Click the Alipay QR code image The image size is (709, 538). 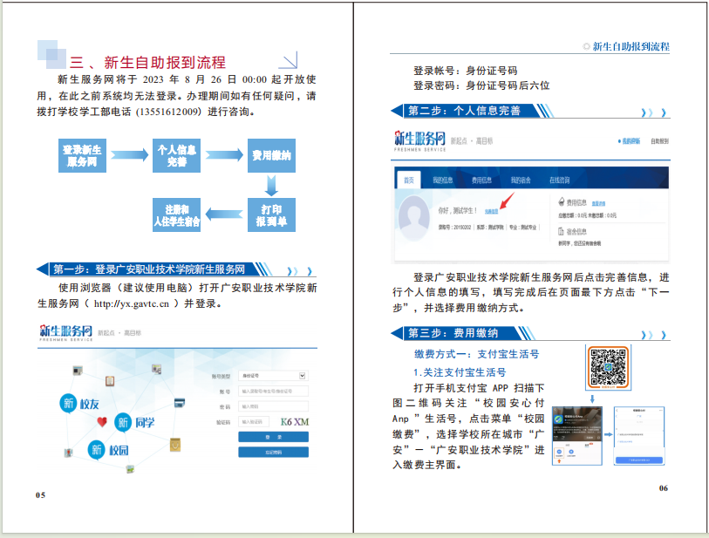click(609, 366)
